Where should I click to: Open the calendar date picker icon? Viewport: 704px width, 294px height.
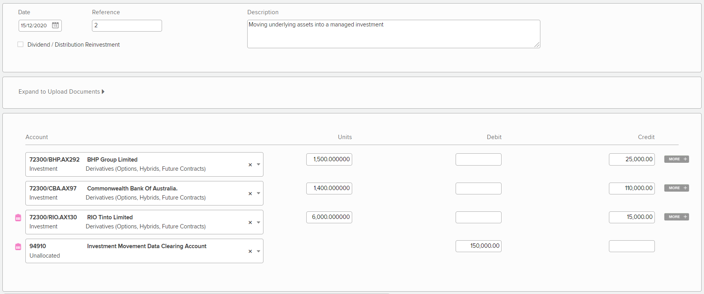click(x=55, y=25)
